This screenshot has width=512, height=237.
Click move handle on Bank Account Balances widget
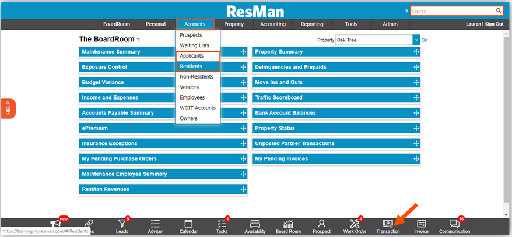coord(416,113)
